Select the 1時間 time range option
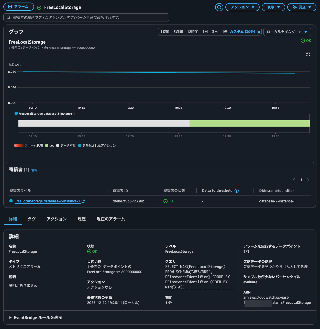 tap(165, 32)
